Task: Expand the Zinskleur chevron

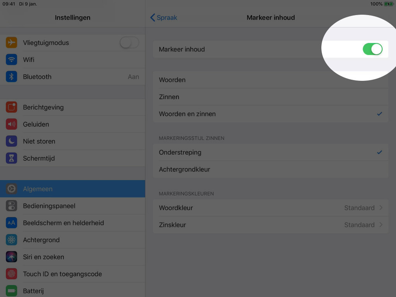Action: pos(381,225)
